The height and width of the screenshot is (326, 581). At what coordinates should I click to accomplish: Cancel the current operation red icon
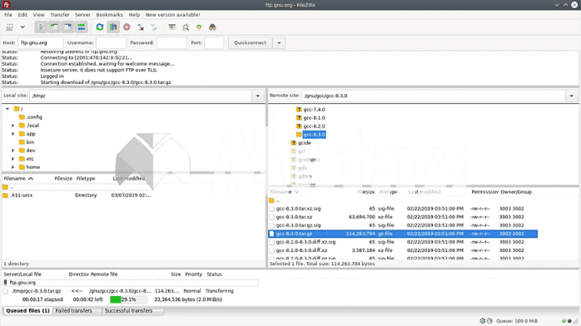(127, 27)
